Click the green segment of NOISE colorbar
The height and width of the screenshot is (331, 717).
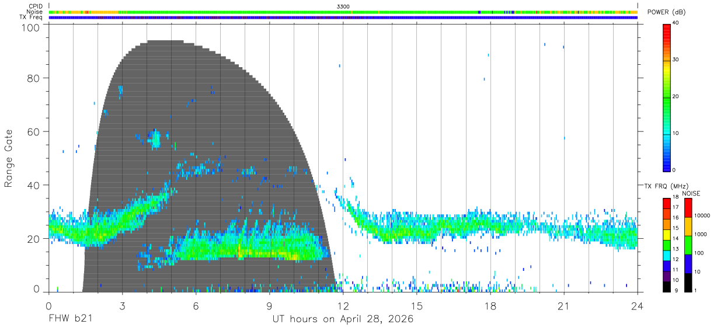point(688,245)
